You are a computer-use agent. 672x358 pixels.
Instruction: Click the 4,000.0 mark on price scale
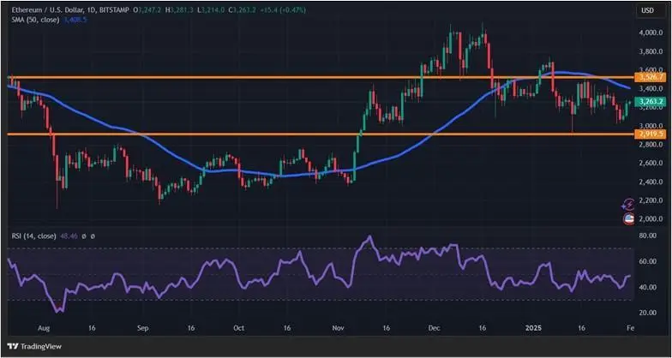click(x=647, y=33)
